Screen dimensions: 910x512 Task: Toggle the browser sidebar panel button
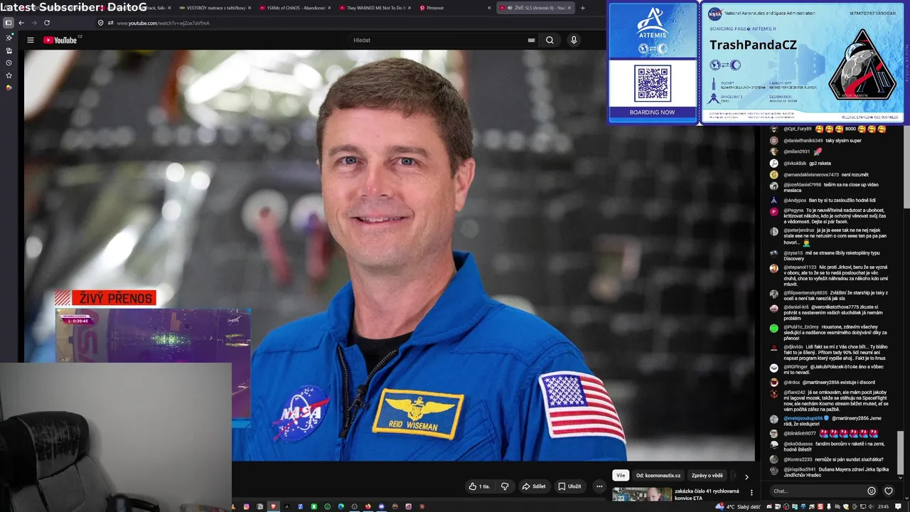(9, 23)
